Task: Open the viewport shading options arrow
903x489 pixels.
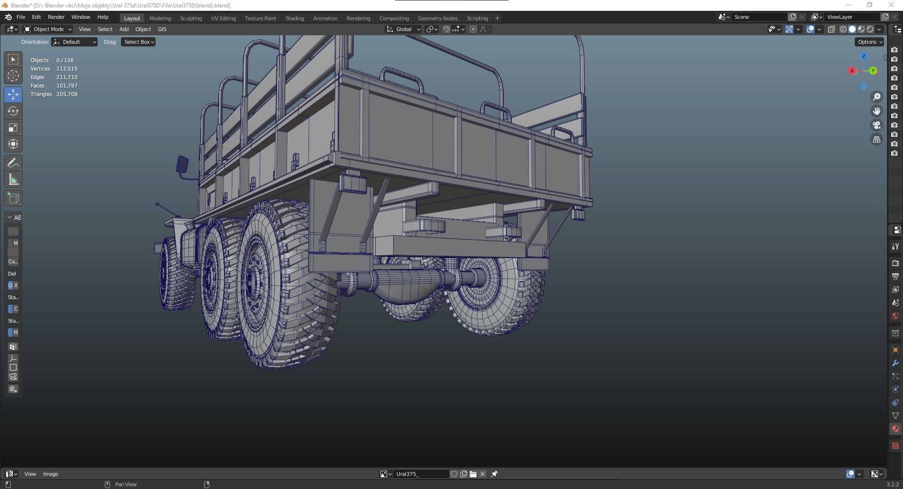Action: (879, 29)
